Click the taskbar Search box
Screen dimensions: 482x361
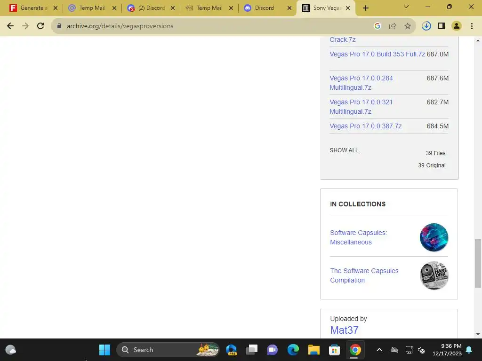pyautogui.click(x=168, y=350)
